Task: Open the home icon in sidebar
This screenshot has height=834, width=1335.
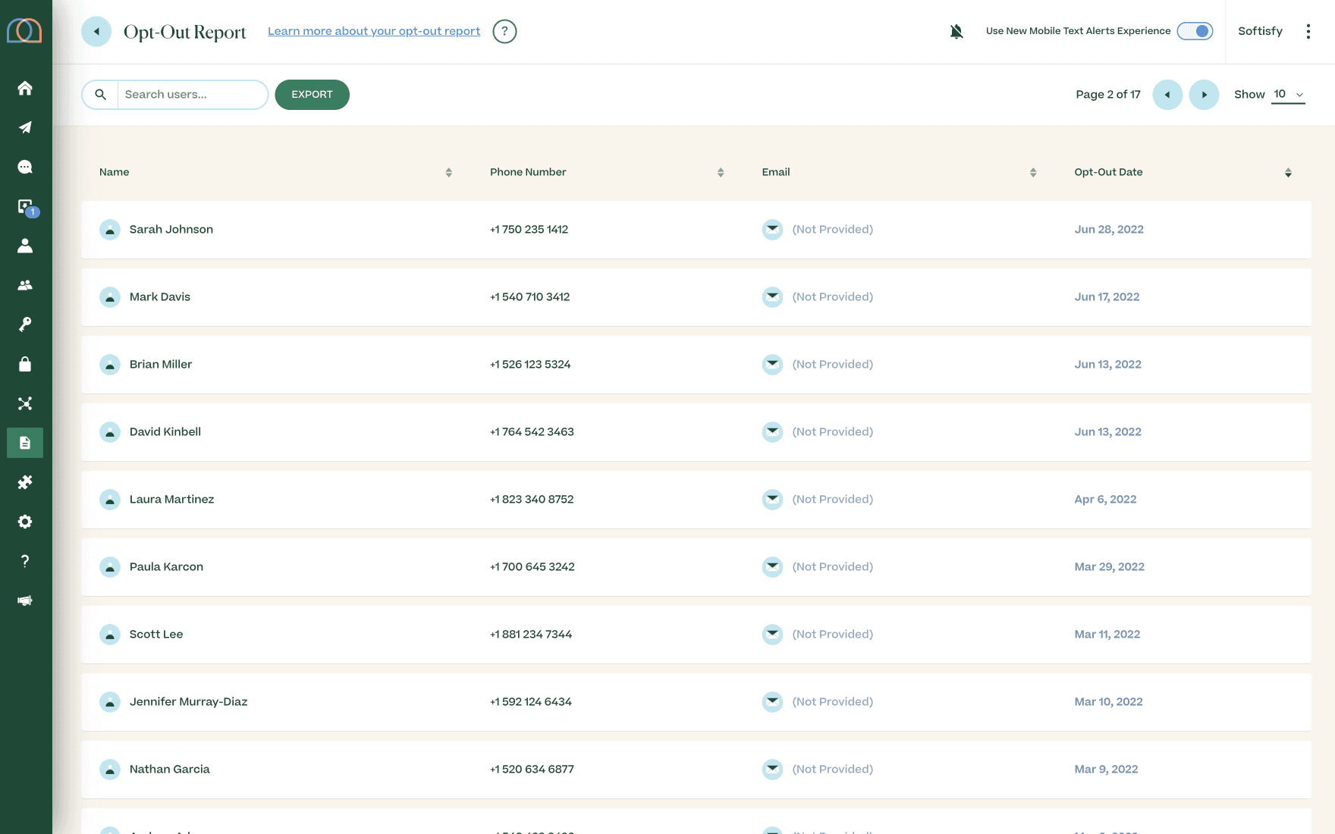Action: (x=25, y=88)
